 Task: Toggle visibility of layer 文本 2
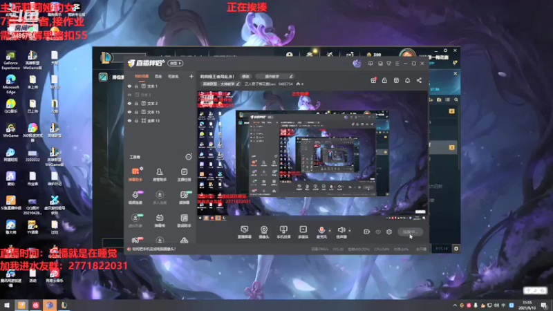[x=129, y=103]
